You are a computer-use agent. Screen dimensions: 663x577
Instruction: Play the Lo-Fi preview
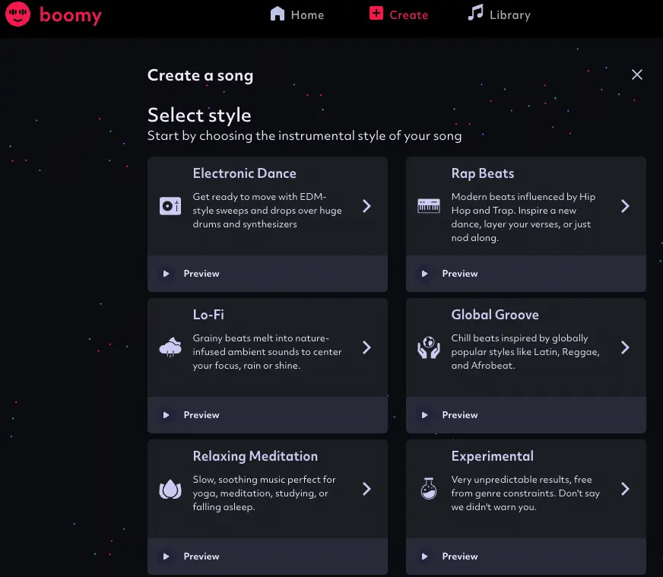[167, 414]
